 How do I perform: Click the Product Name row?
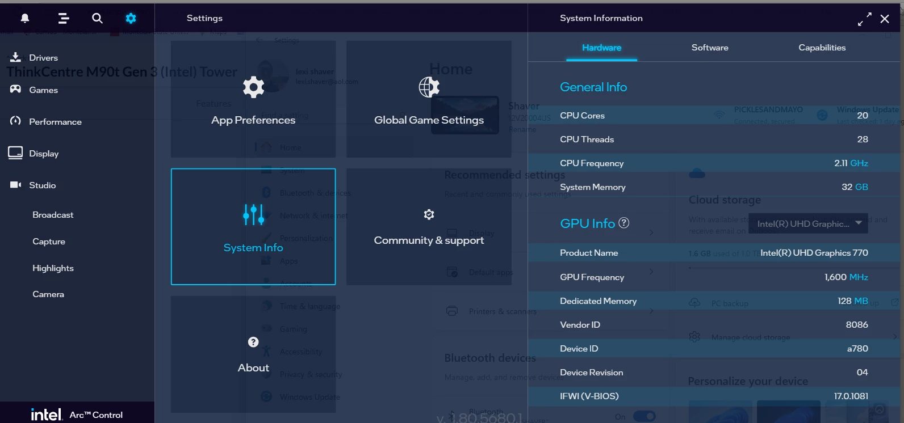pos(714,253)
